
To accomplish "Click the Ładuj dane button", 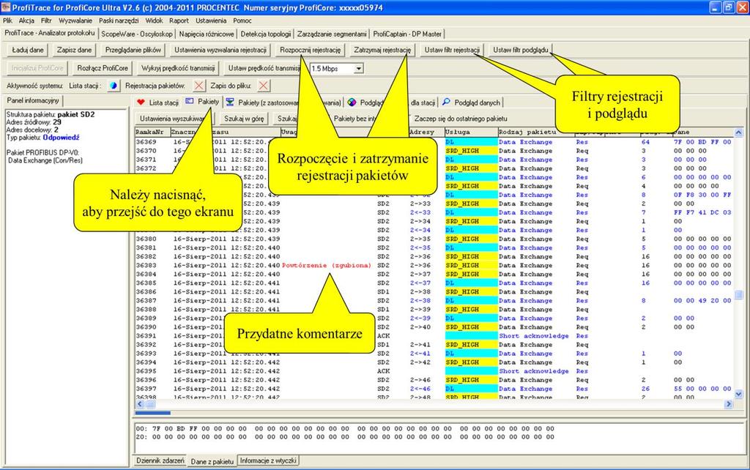I will [x=28, y=50].
